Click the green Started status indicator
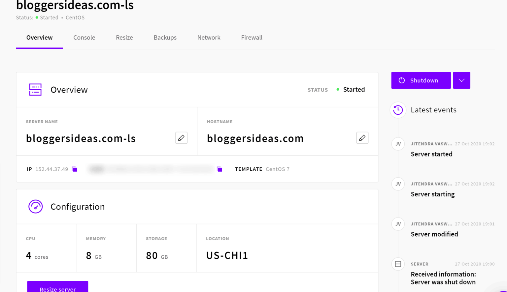Viewport: 507px width, 292px height. [x=338, y=89]
